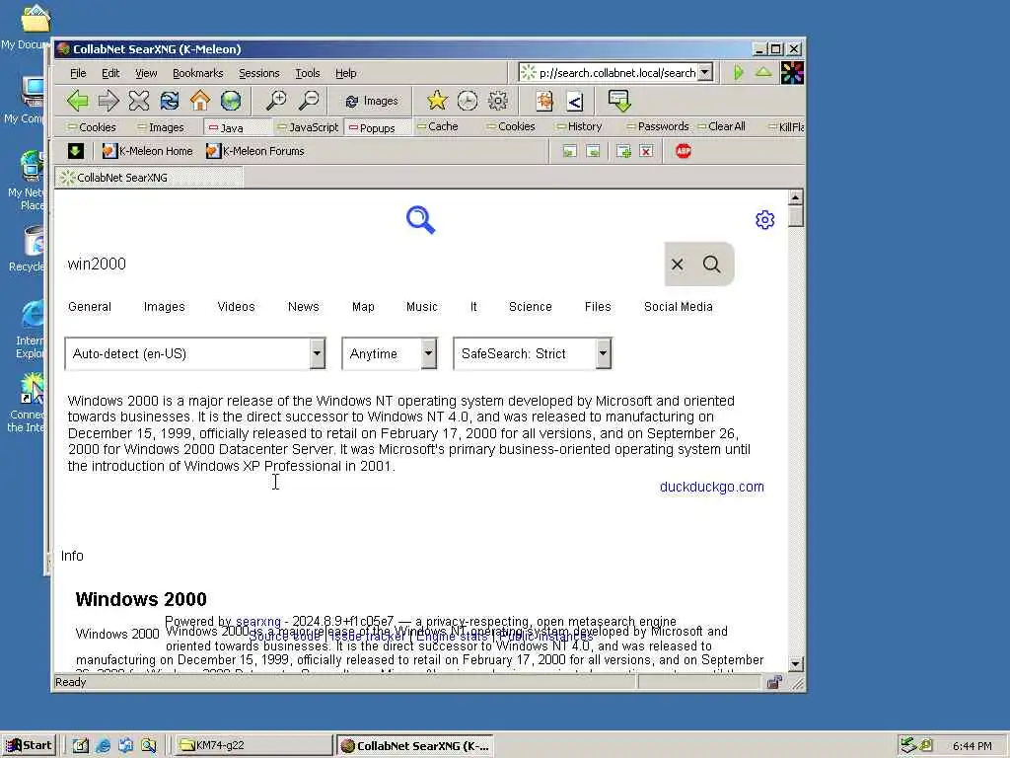Click the blue SearXNG magnifier logo
Image resolution: width=1010 pixels, height=758 pixels.
pos(420,220)
